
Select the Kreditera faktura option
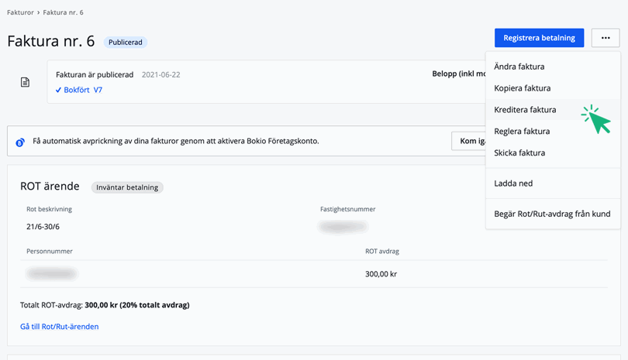click(x=525, y=110)
